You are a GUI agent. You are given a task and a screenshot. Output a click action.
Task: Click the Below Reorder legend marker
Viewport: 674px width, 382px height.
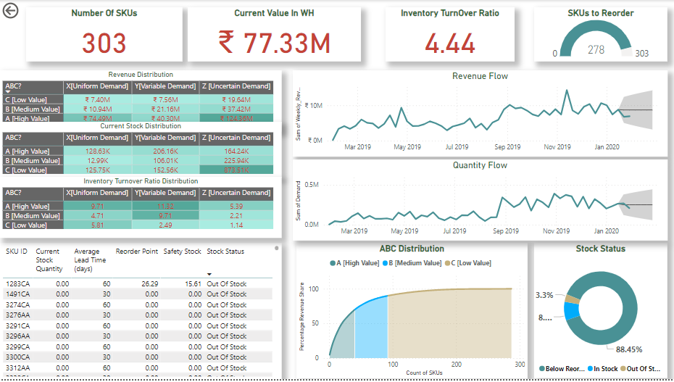(x=543, y=369)
